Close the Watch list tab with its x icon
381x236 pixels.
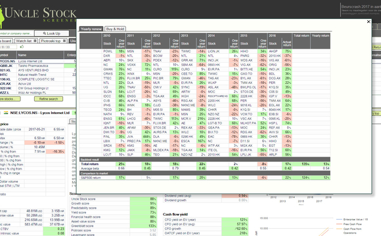pyautogui.click(x=35, y=41)
